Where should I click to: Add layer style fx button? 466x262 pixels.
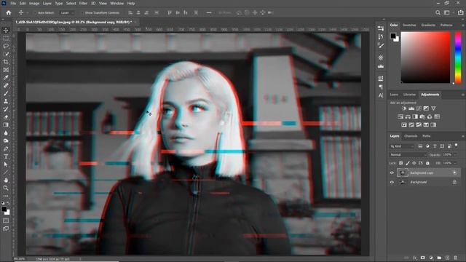click(414, 258)
